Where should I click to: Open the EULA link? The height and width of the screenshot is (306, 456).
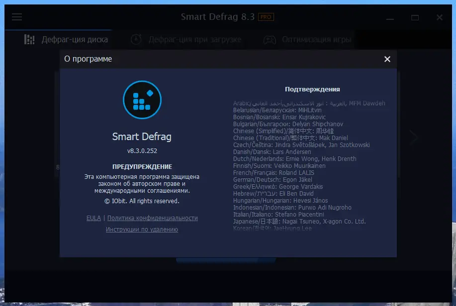[x=93, y=218]
